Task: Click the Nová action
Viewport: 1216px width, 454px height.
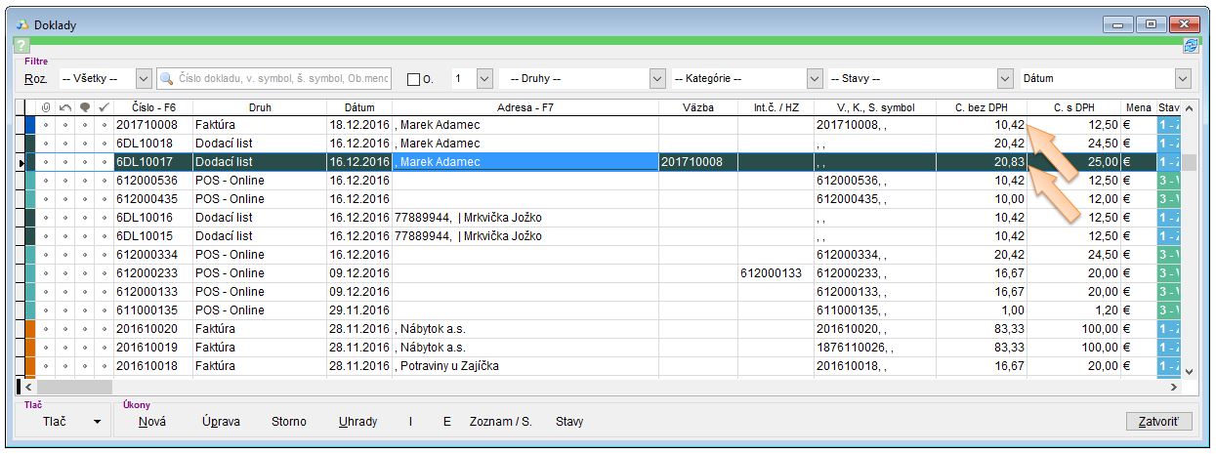Action: point(151,422)
